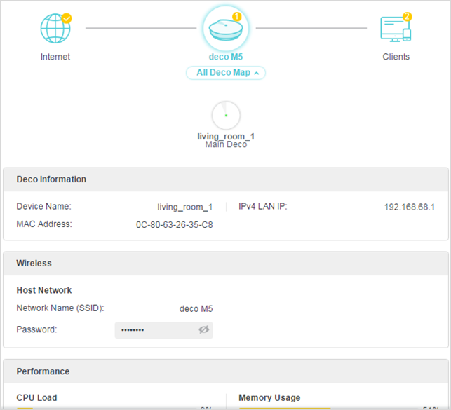
Task: Open the Internet globe icon
Action: pyautogui.click(x=55, y=28)
